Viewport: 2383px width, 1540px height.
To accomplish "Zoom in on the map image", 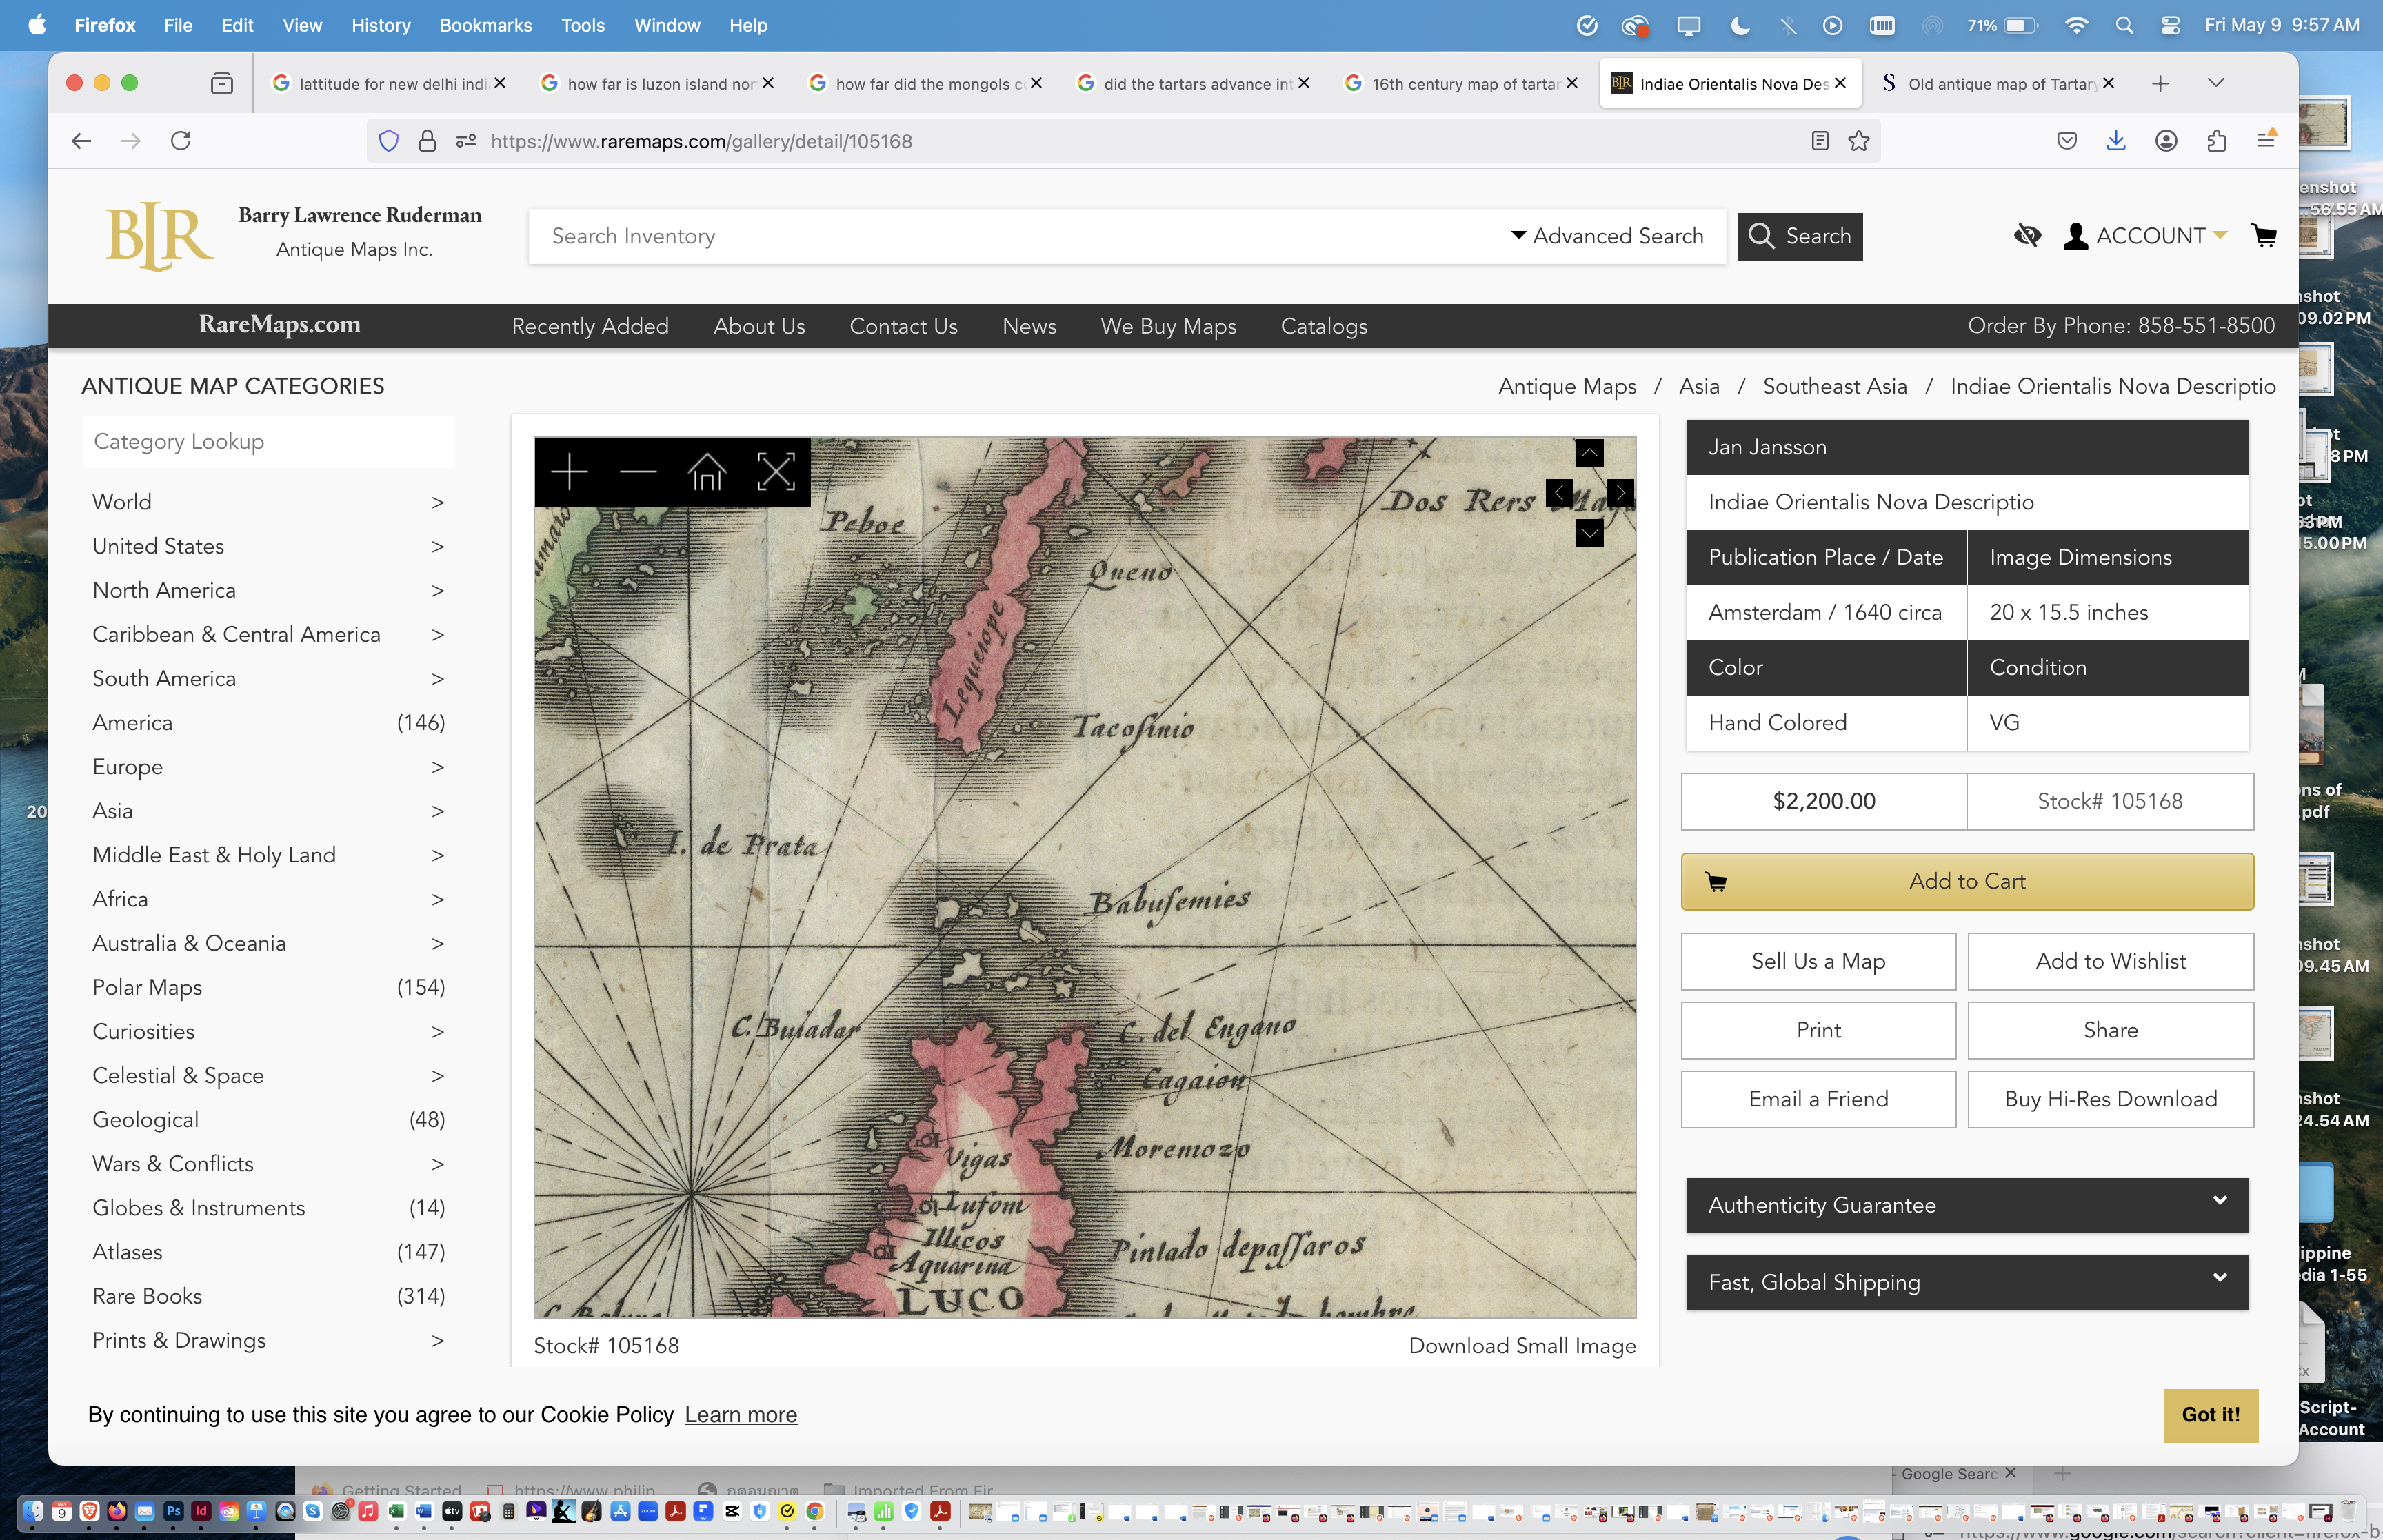I will 569,472.
